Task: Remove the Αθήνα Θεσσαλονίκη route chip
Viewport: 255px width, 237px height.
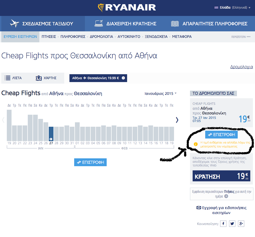Action: point(123,78)
